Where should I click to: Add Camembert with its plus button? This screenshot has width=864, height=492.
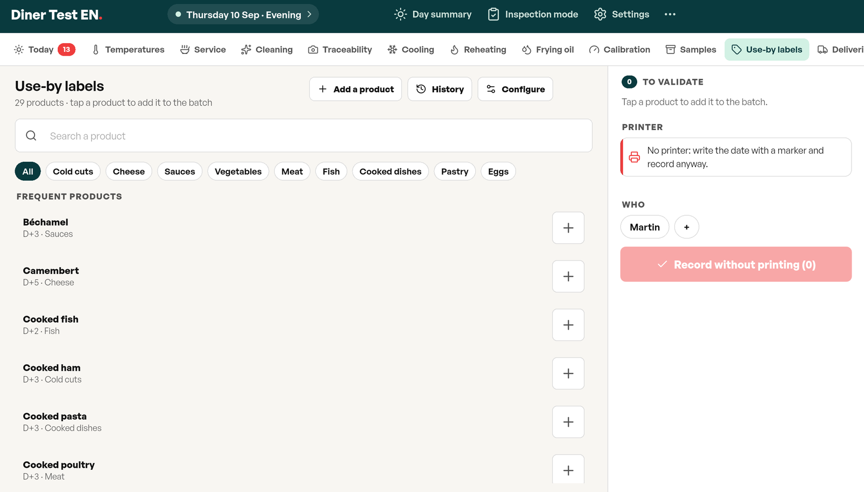568,276
